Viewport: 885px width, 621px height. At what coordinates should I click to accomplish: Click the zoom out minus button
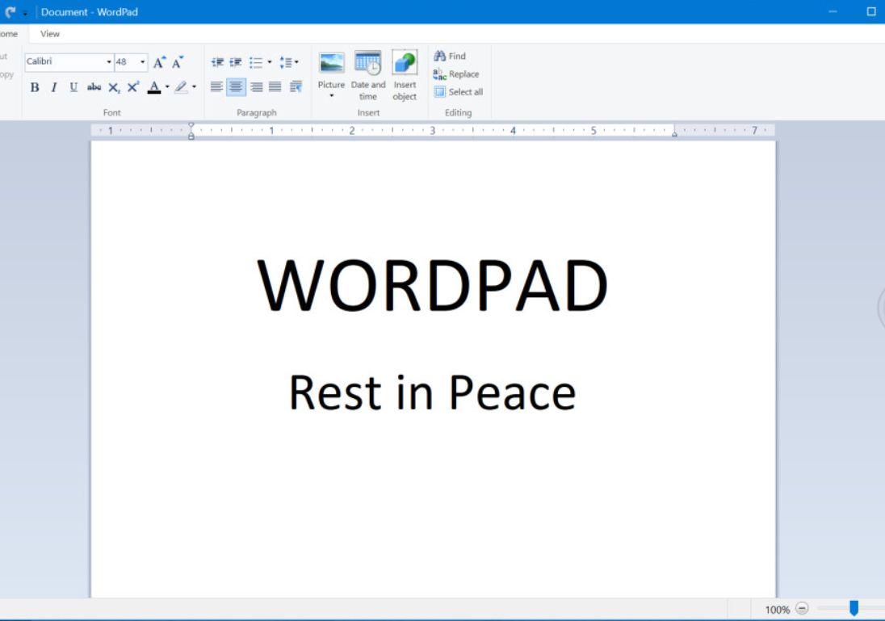tap(802, 609)
